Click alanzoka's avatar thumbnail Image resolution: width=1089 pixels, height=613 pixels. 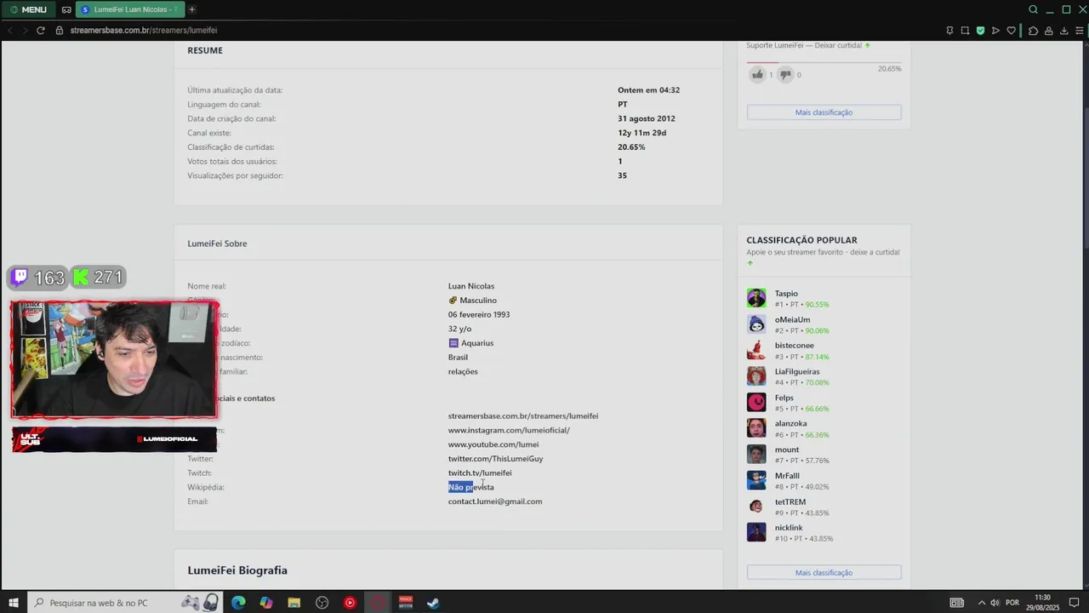point(756,428)
